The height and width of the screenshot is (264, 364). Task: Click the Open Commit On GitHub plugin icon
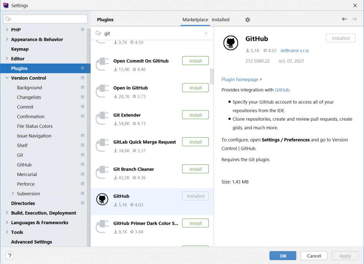coord(102,64)
